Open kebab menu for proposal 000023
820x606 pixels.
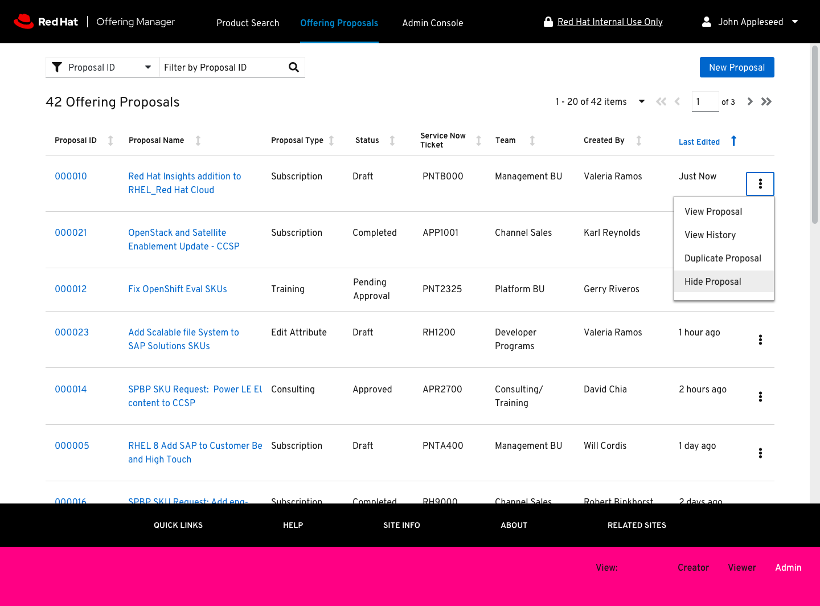(760, 340)
